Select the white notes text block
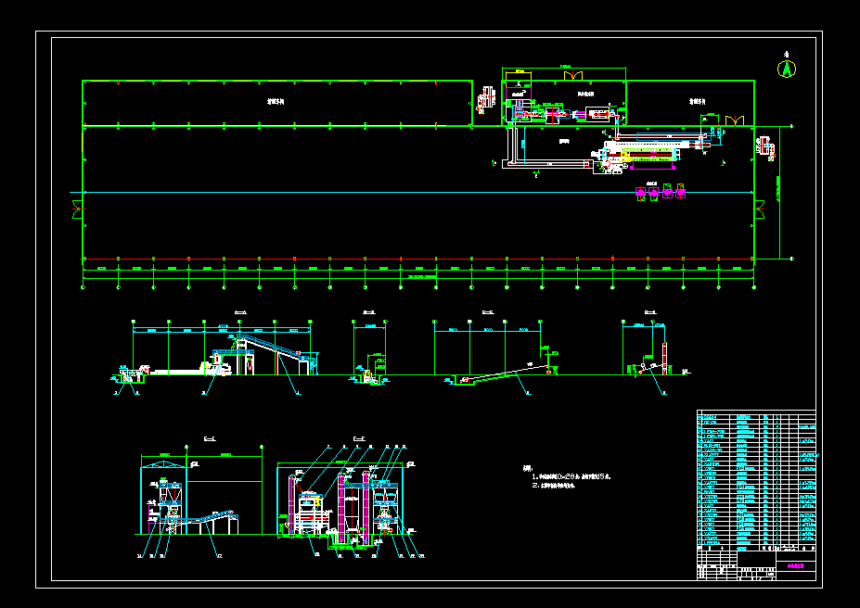The width and height of the screenshot is (860, 608). [x=567, y=477]
